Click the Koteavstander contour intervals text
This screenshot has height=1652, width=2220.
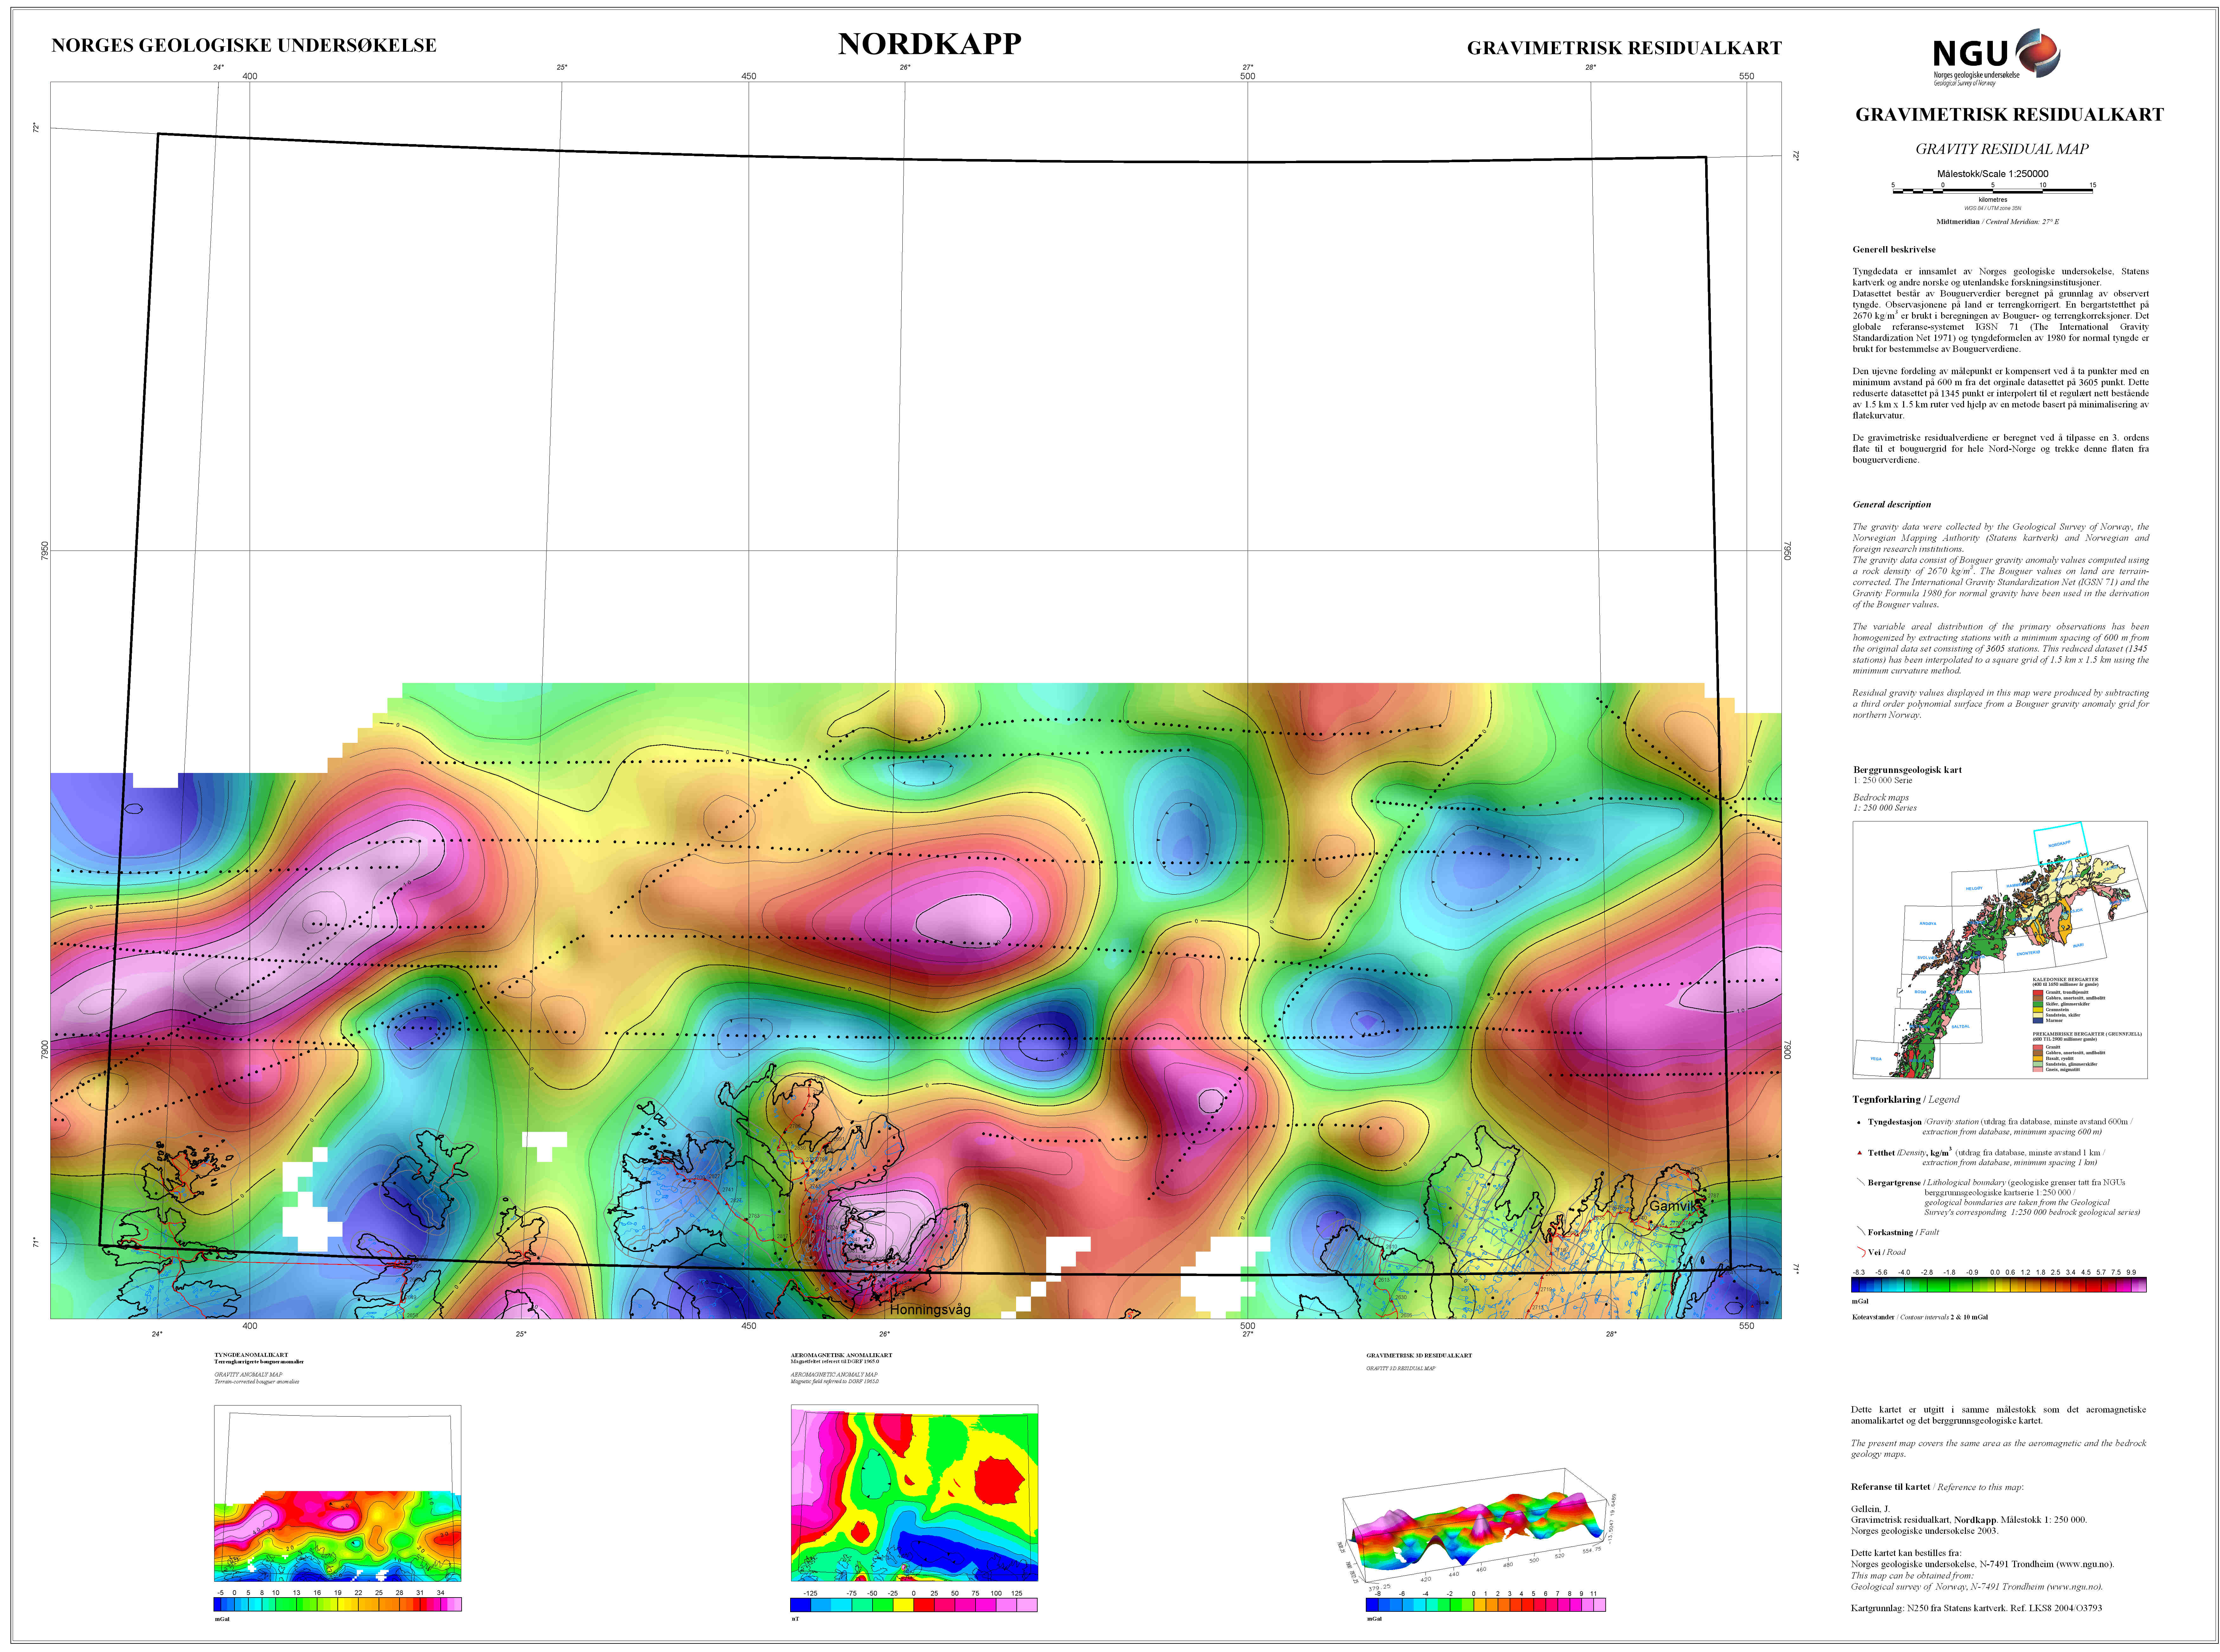(1920, 1317)
